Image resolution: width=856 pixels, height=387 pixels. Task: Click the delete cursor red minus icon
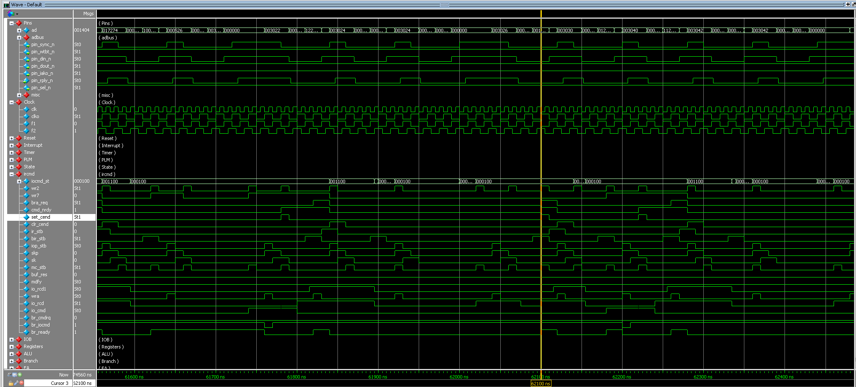22,383
